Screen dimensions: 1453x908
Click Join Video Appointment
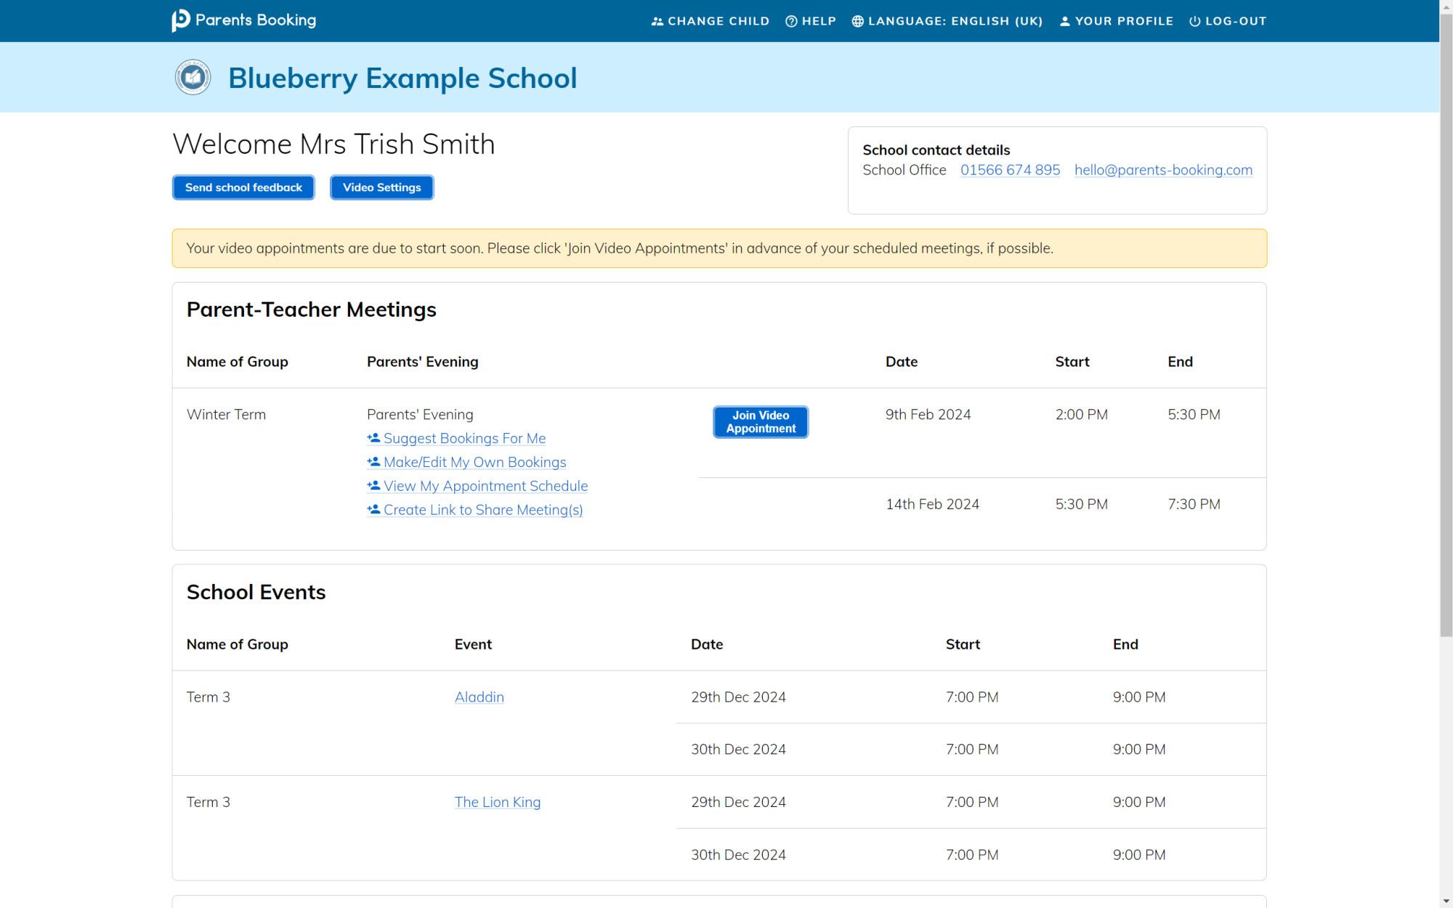click(760, 421)
